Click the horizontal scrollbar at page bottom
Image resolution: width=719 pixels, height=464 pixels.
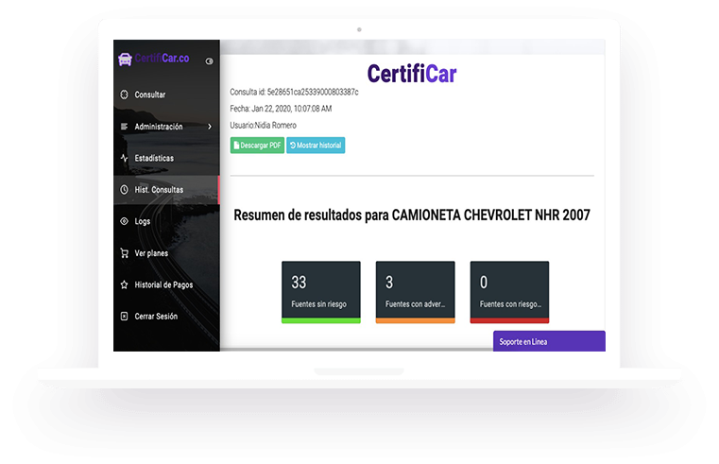356,350
